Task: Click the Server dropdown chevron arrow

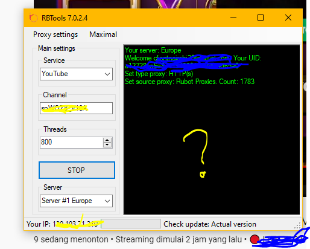Action: point(107,201)
